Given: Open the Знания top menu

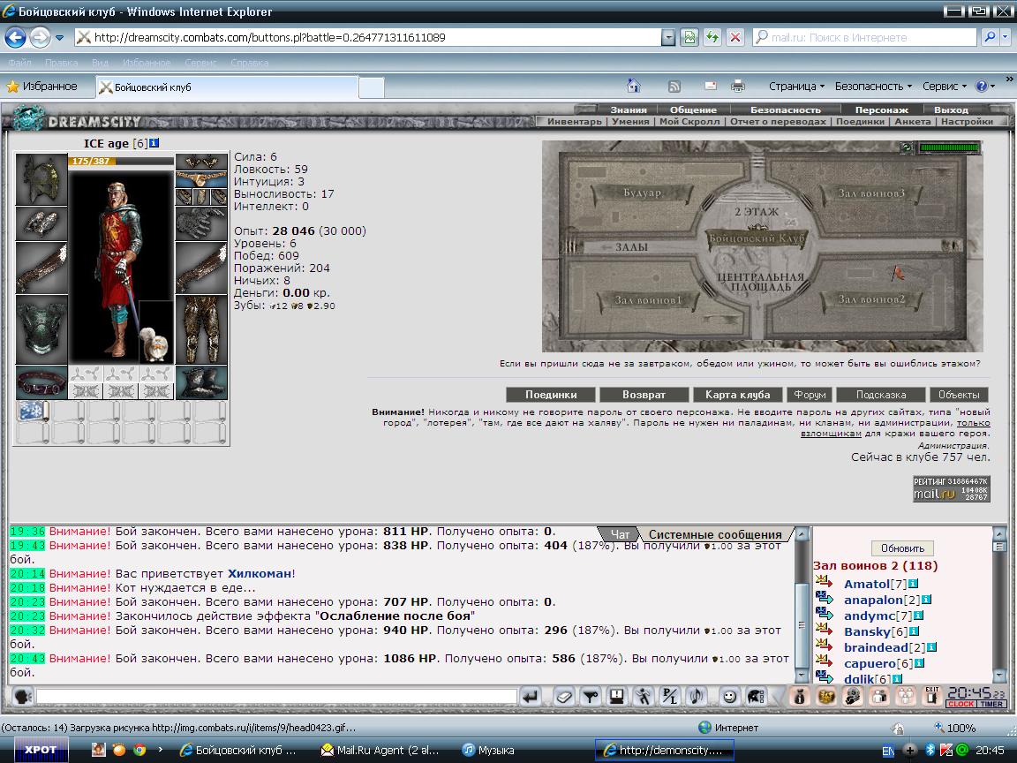Looking at the screenshot, I should (629, 110).
